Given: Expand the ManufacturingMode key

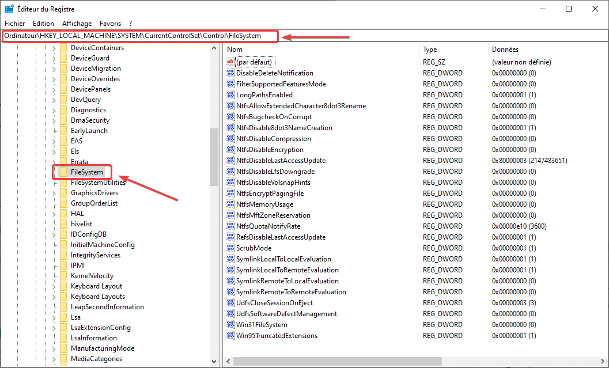Looking at the screenshot, I should 54,348.
